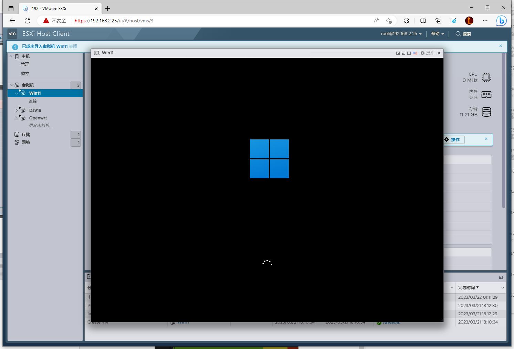The height and width of the screenshot is (349, 514).
Task: Click the 操作 button behind the console
Action: tap(454, 139)
